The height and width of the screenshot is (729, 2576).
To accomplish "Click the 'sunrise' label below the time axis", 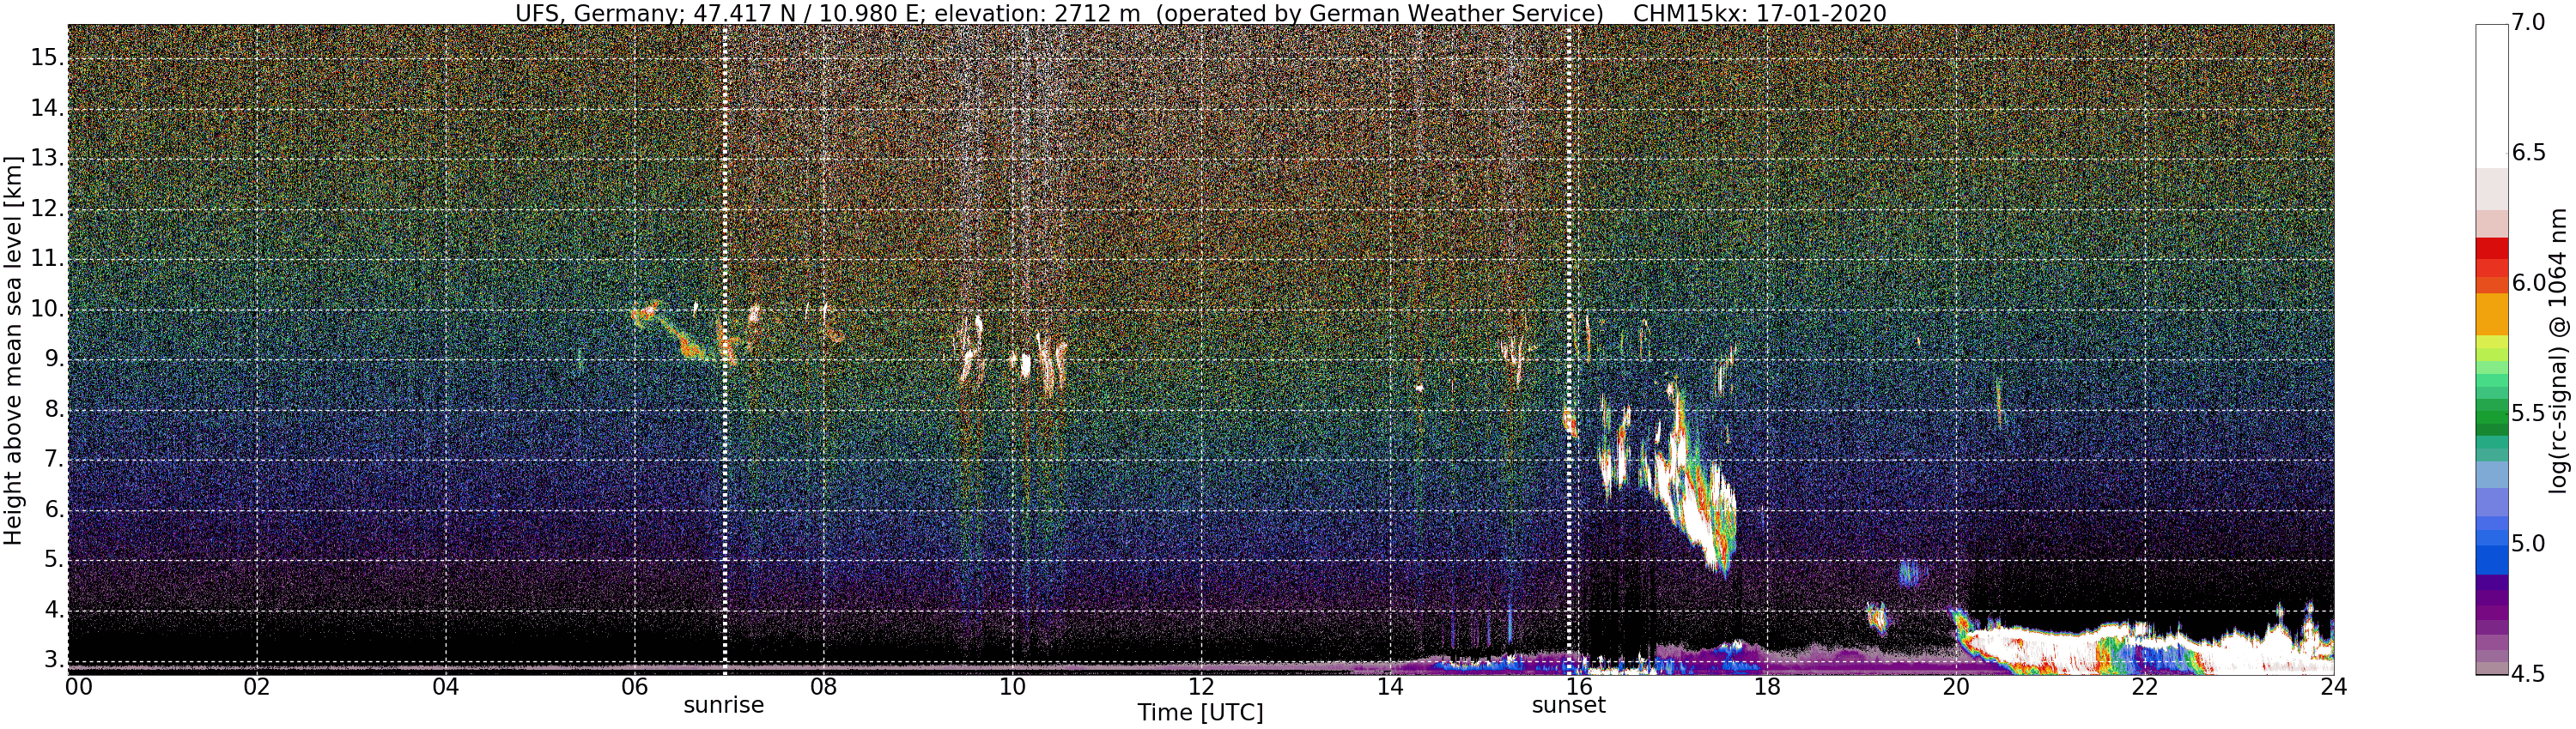I will [723, 705].
